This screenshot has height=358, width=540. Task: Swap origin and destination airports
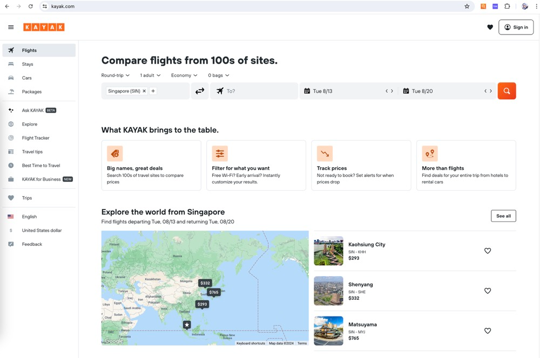(x=200, y=91)
